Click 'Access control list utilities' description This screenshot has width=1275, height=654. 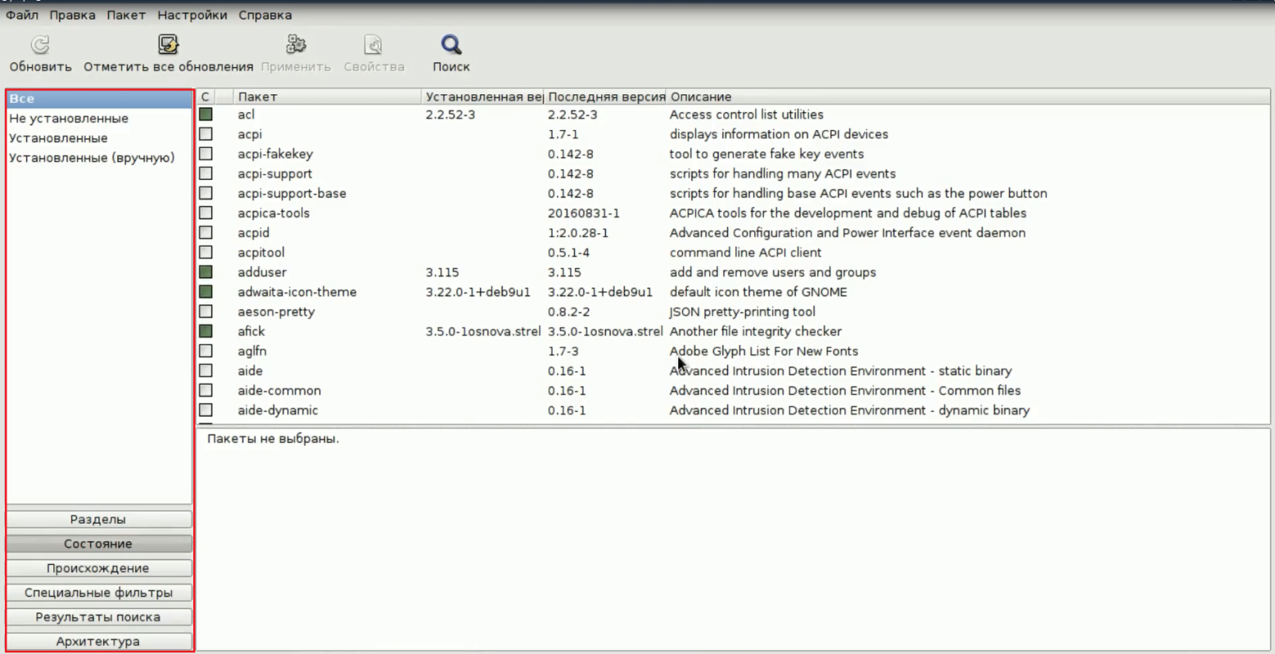[747, 115]
